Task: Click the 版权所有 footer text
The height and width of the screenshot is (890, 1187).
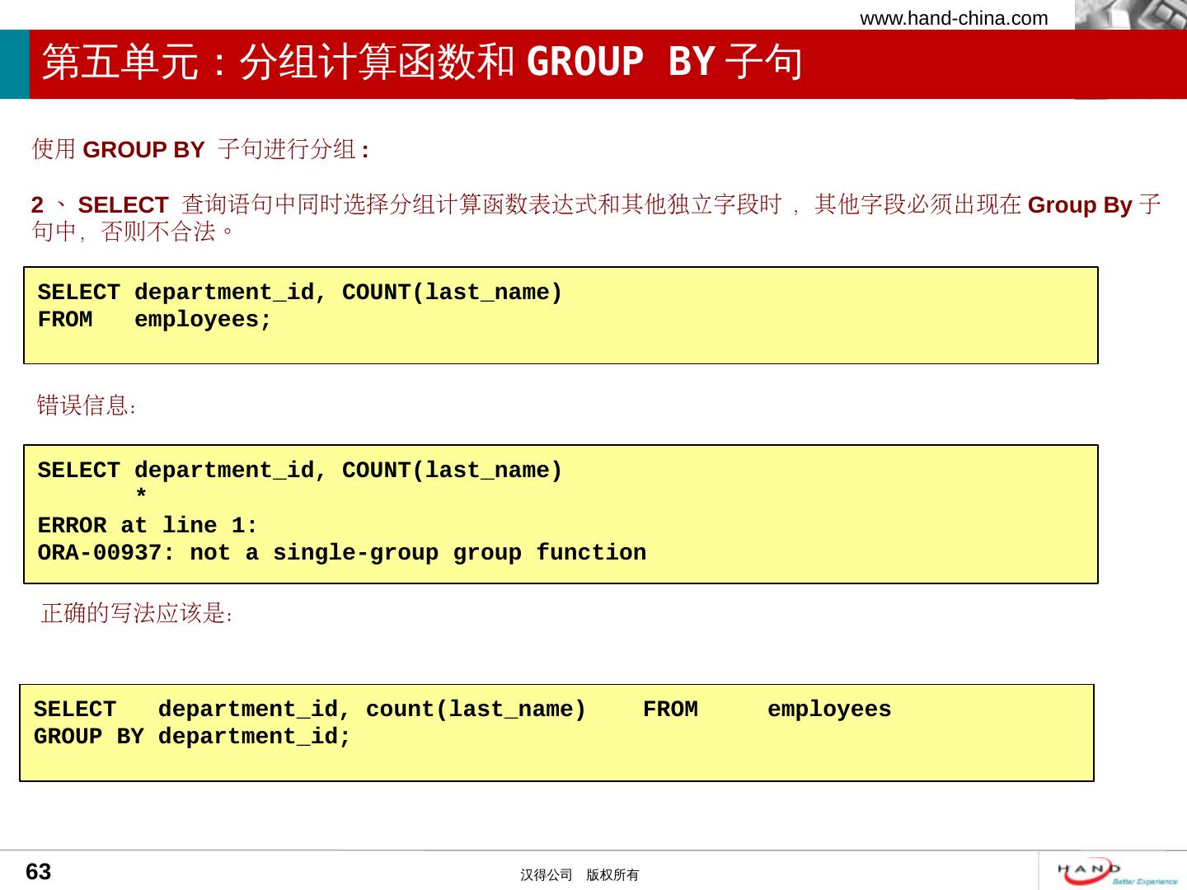Action: (x=612, y=875)
